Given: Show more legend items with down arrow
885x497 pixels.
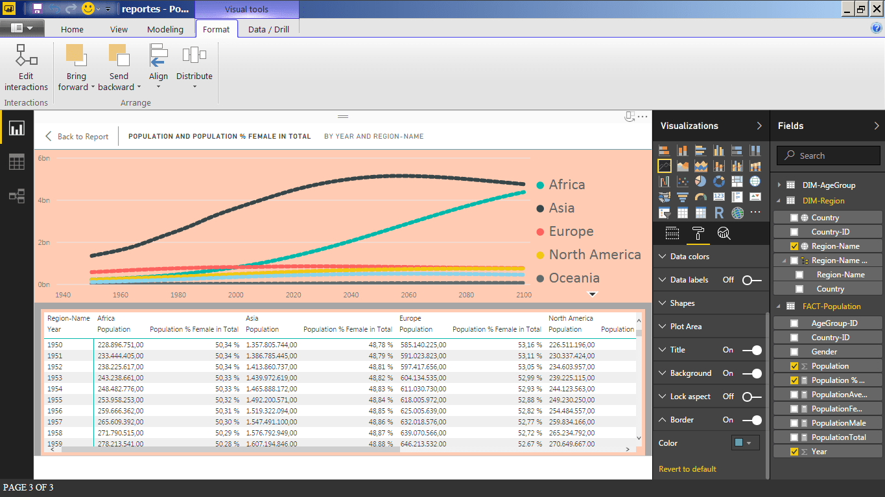Looking at the screenshot, I should point(591,294).
